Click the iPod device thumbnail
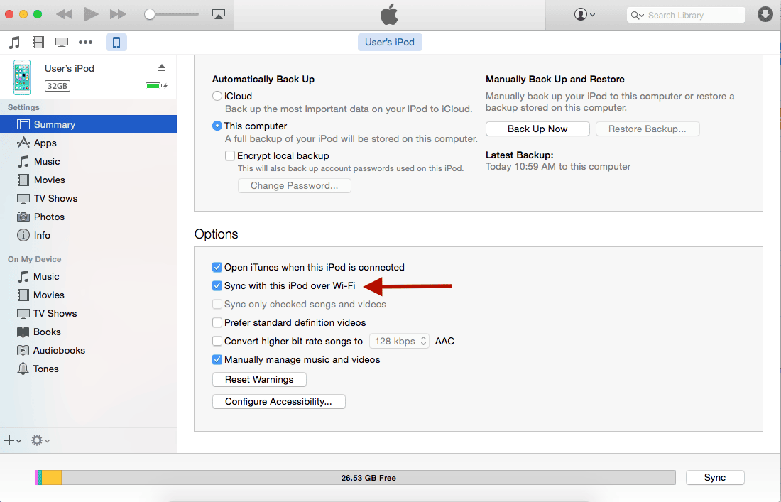This screenshot has width=781, height=502. tap(22, 77)
